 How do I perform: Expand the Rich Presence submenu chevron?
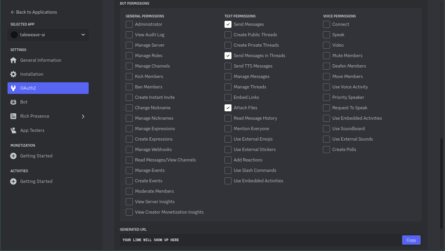[x=83, y=116]
